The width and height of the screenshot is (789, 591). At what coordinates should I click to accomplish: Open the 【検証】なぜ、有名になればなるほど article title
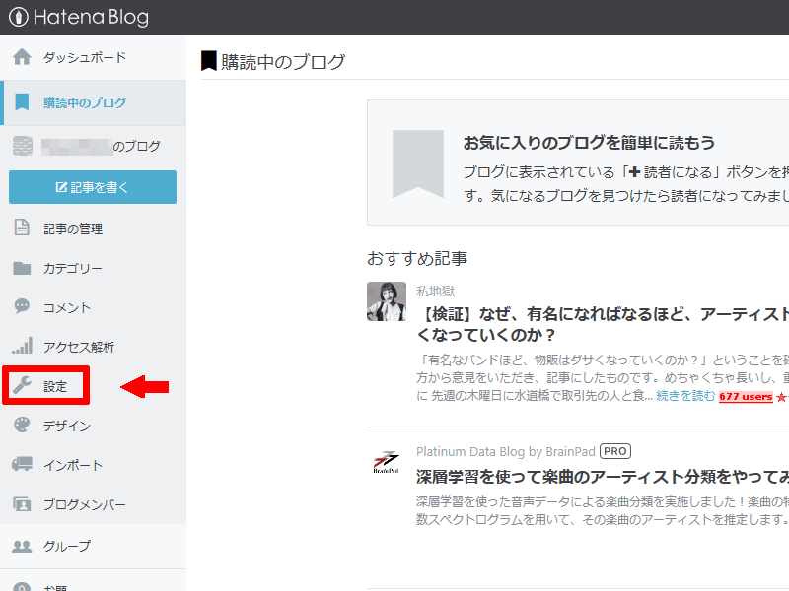point(603,324)
